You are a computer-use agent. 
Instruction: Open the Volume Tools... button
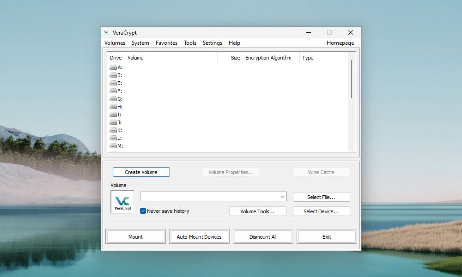click(x=257, y=211)
